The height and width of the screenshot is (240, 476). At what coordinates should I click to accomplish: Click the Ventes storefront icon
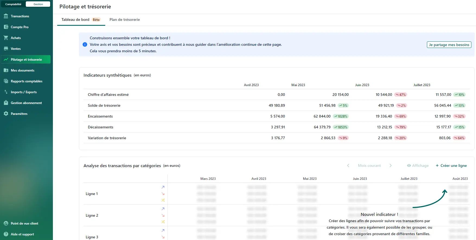point(6,49)
